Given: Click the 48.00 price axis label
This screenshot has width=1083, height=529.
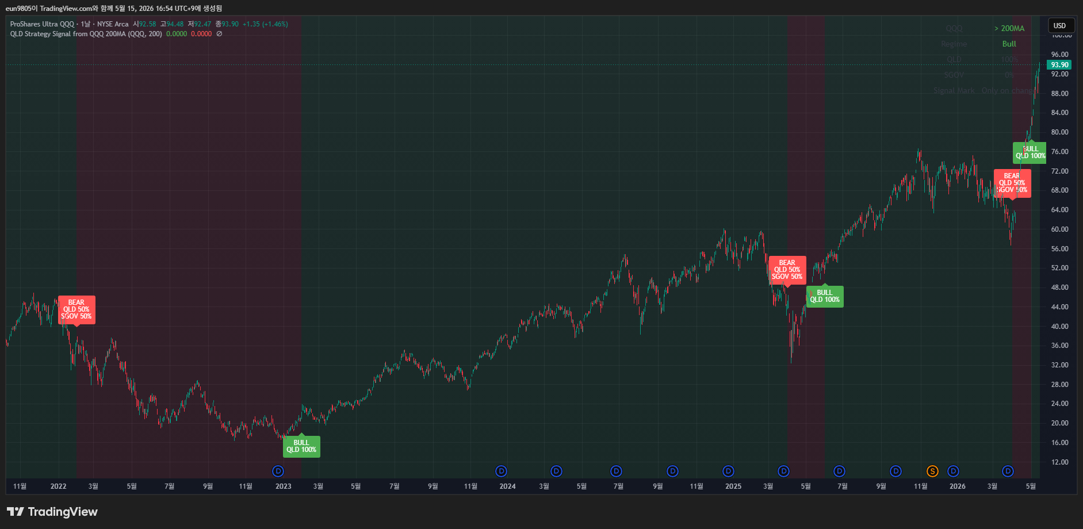Looking at the screenshot, I should click(1059, 287).
